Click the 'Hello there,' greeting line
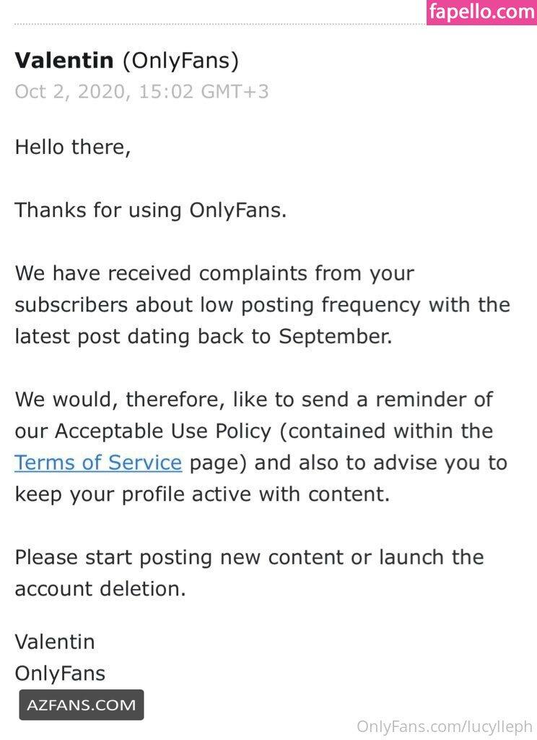This screenshot has height=740, width=537. 73,147
